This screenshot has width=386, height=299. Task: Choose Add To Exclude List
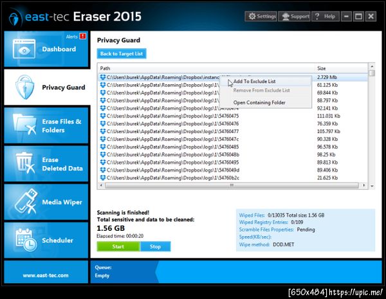(x=265, y=81)
